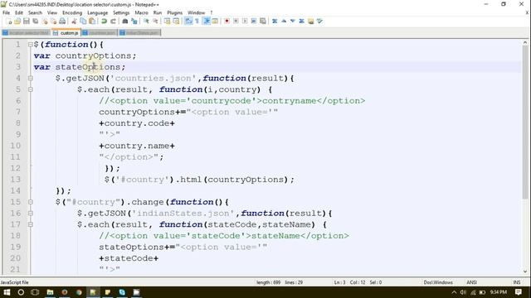Click the Copy toolbar icon
Screen dimensions: 531x298
tap(83, 22)
